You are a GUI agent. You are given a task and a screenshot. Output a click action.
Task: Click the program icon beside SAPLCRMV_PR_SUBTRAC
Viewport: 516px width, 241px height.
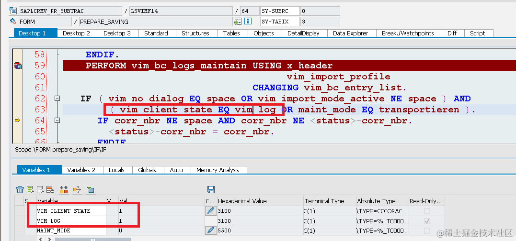13,11
